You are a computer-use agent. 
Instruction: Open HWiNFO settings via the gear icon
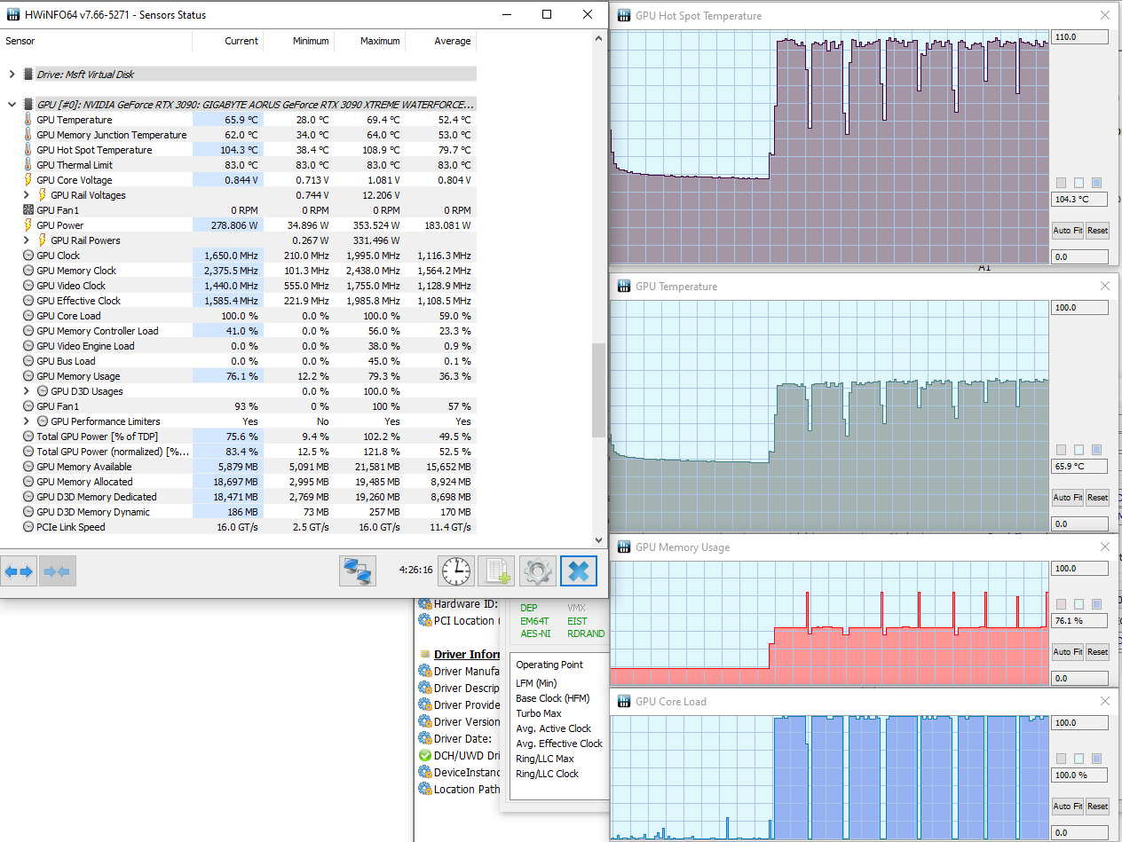click(x=537, y=571)
